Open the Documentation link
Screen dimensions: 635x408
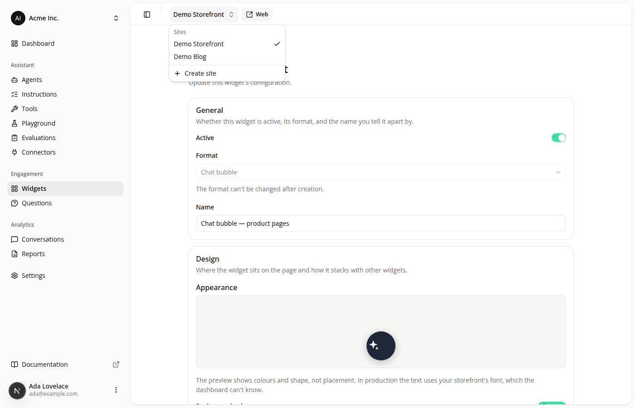pos(65,364)
